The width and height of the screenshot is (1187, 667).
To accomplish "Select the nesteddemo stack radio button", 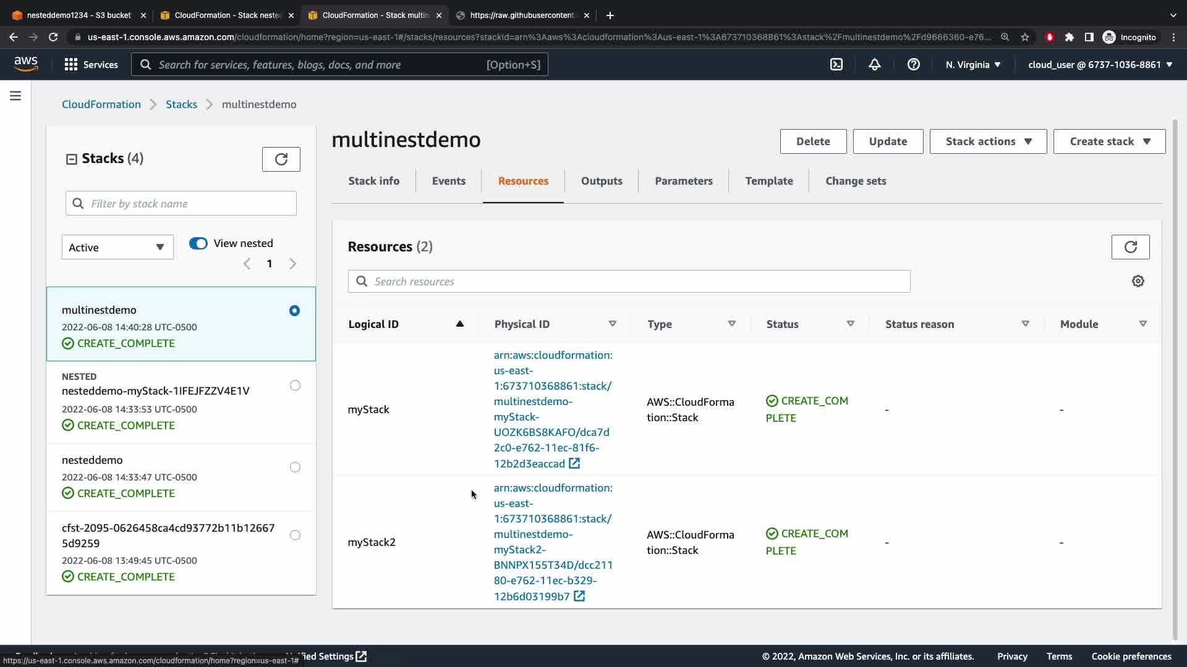I will [x=295, y=468].
